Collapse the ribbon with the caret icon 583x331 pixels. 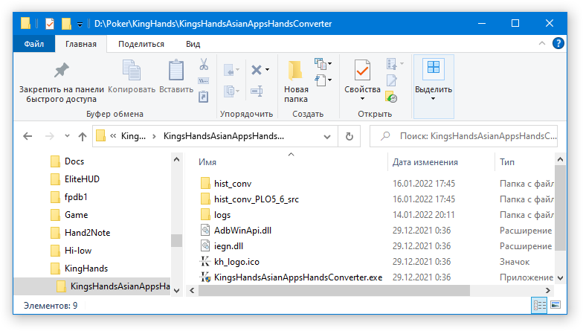(x=542, y=43)
